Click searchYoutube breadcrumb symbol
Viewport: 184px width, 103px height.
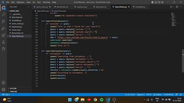click(x=60, y=11)
